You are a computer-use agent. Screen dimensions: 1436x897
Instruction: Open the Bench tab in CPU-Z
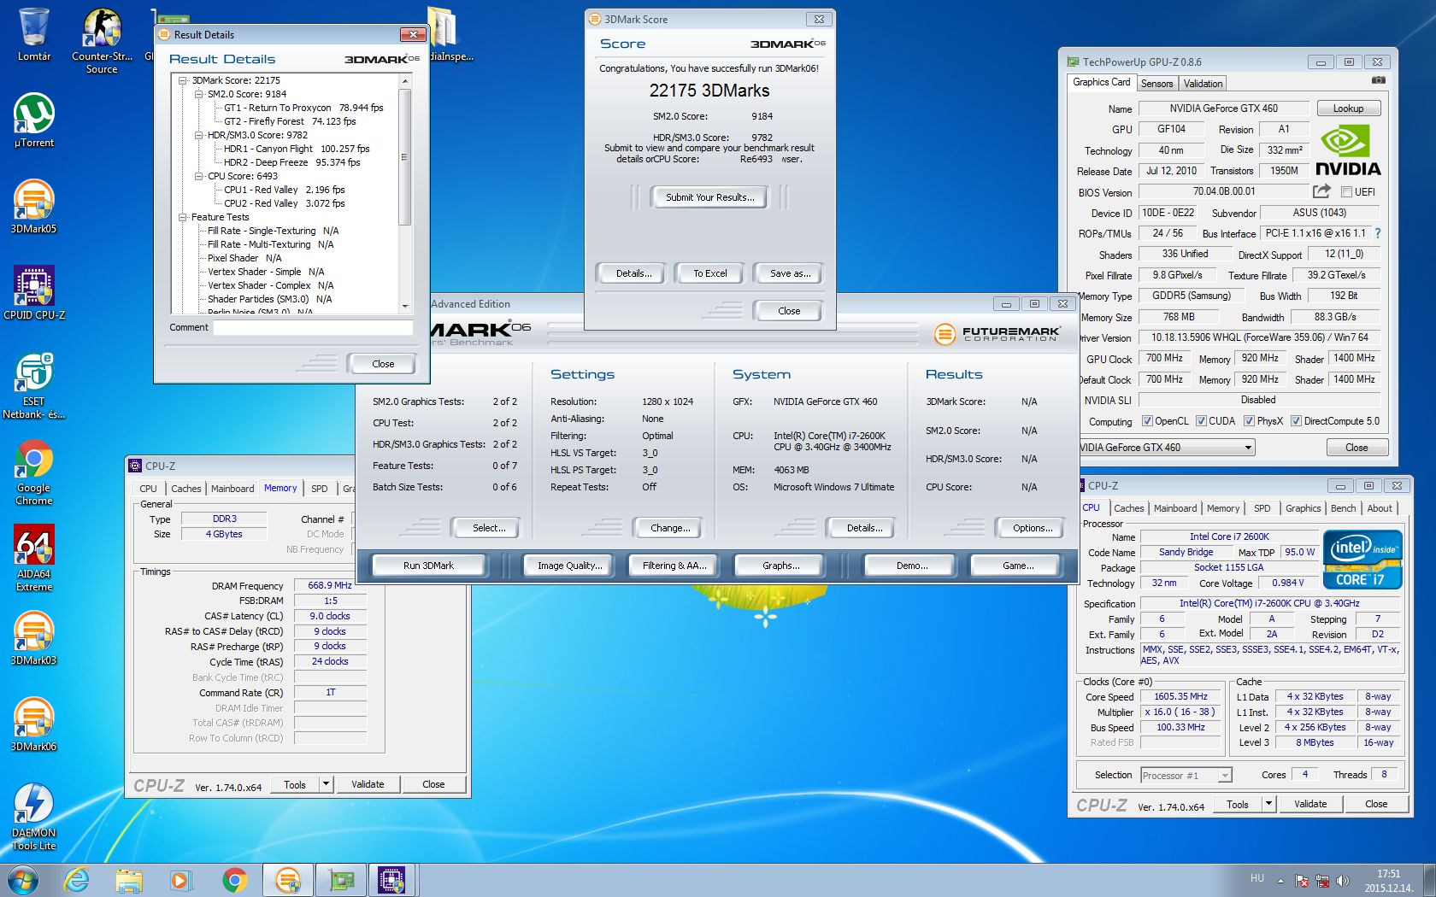(x=1343, y=508)
